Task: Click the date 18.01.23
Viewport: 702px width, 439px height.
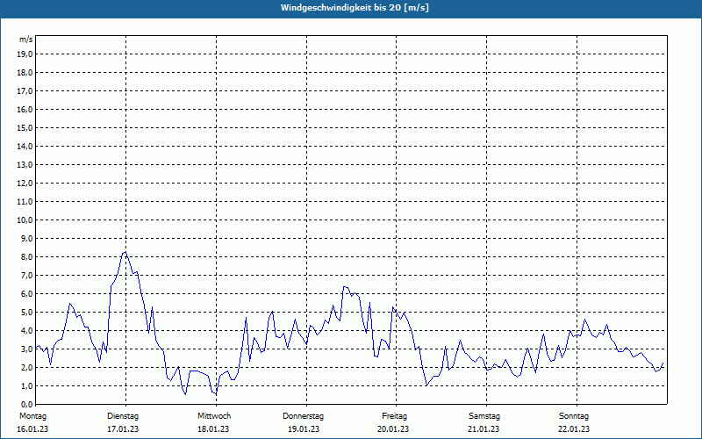Action: (x=213, y=429)
